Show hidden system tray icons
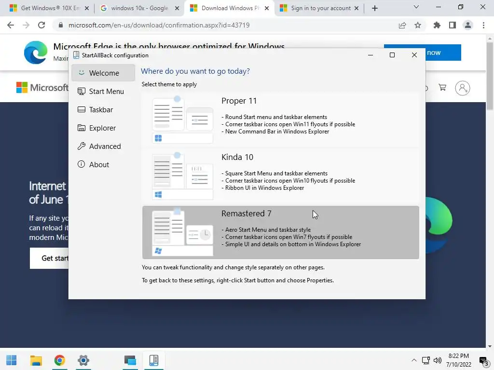The width and height of the screenshot is (494, 370). [x=414, y=360]
